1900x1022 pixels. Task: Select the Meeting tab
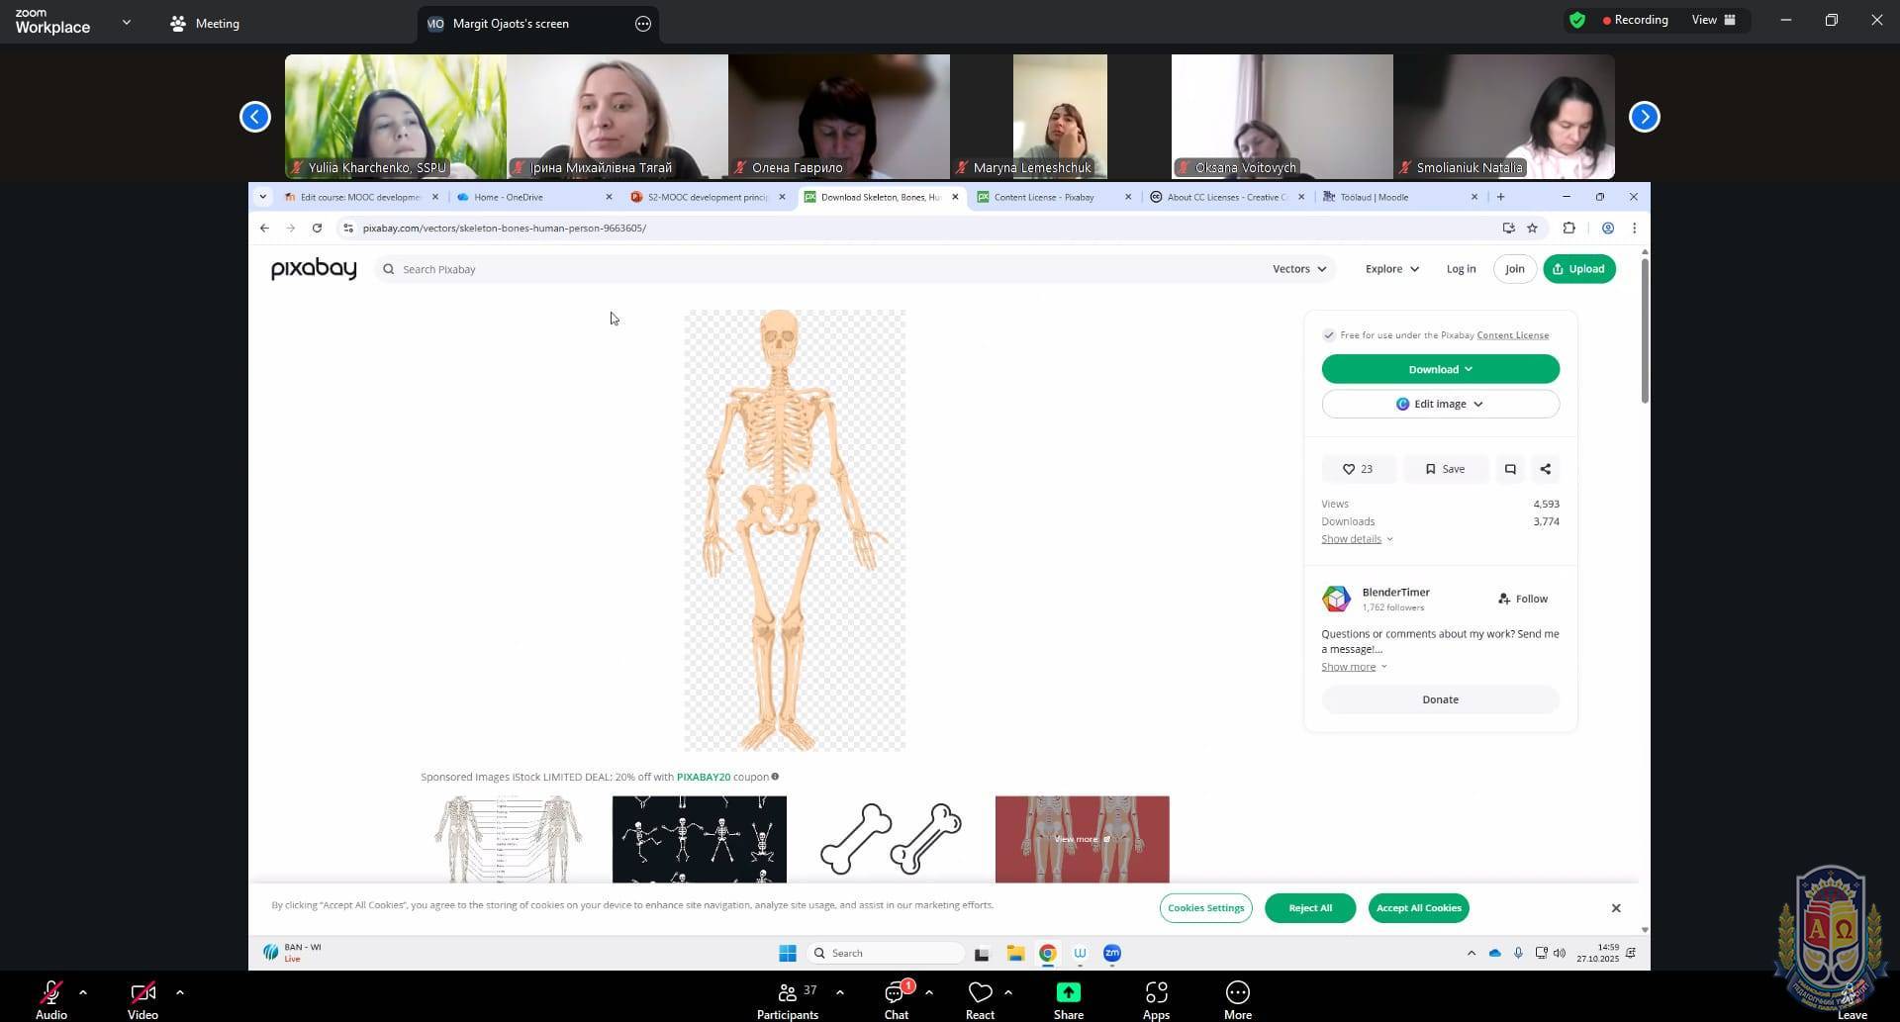click(x=205, y=24)
